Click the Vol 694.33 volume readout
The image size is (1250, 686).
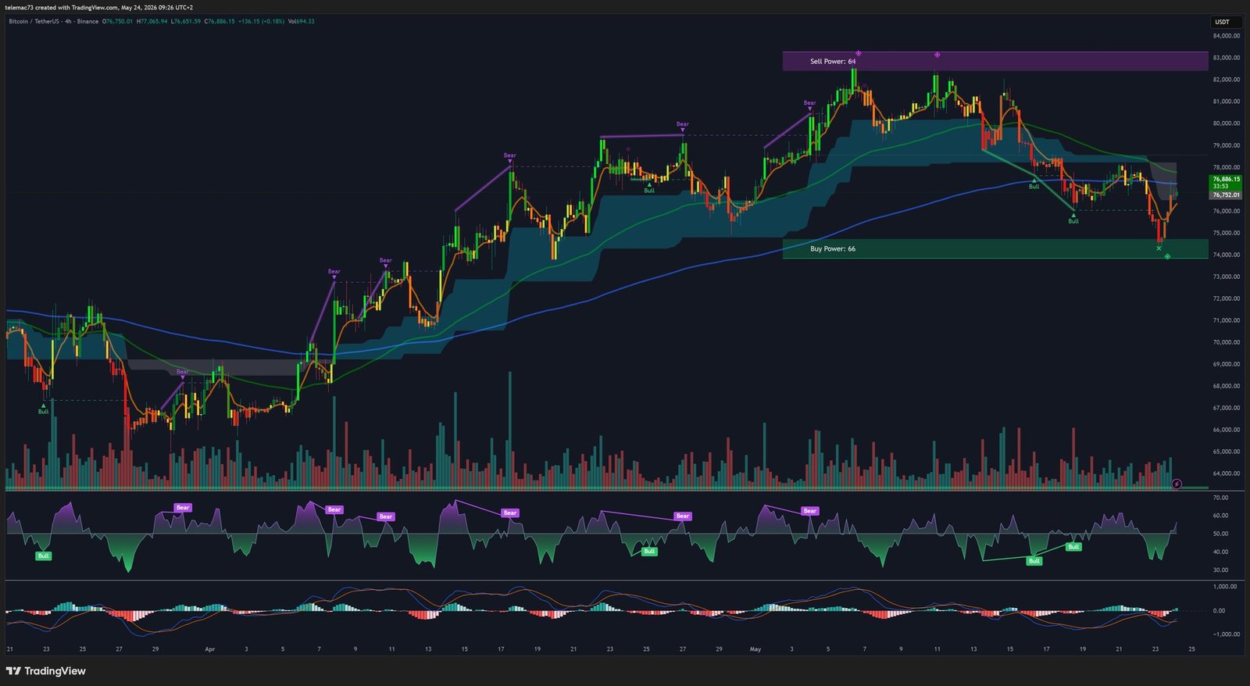click(x=302, y=21)
